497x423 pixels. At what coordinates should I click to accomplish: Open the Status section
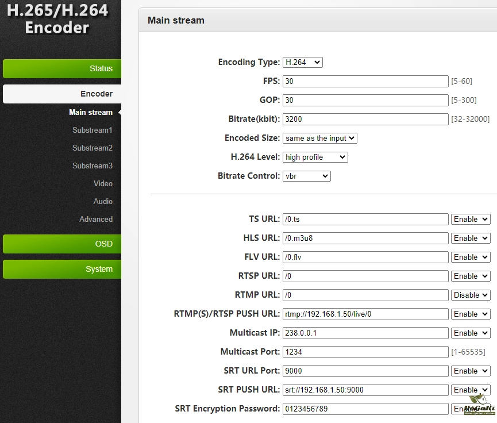tap(61, 68)
